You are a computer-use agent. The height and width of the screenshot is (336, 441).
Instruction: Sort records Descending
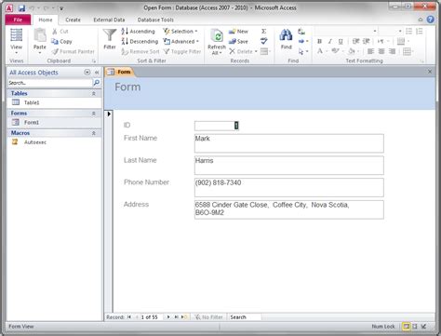click(x=140, y=41)
